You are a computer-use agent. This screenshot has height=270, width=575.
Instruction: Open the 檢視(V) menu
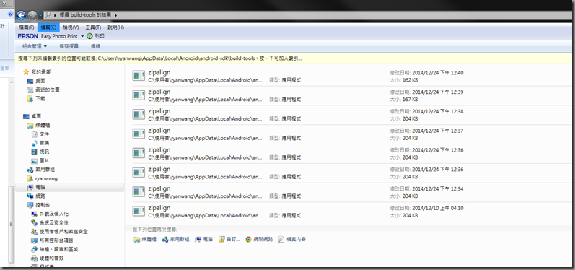pos(71,27)
